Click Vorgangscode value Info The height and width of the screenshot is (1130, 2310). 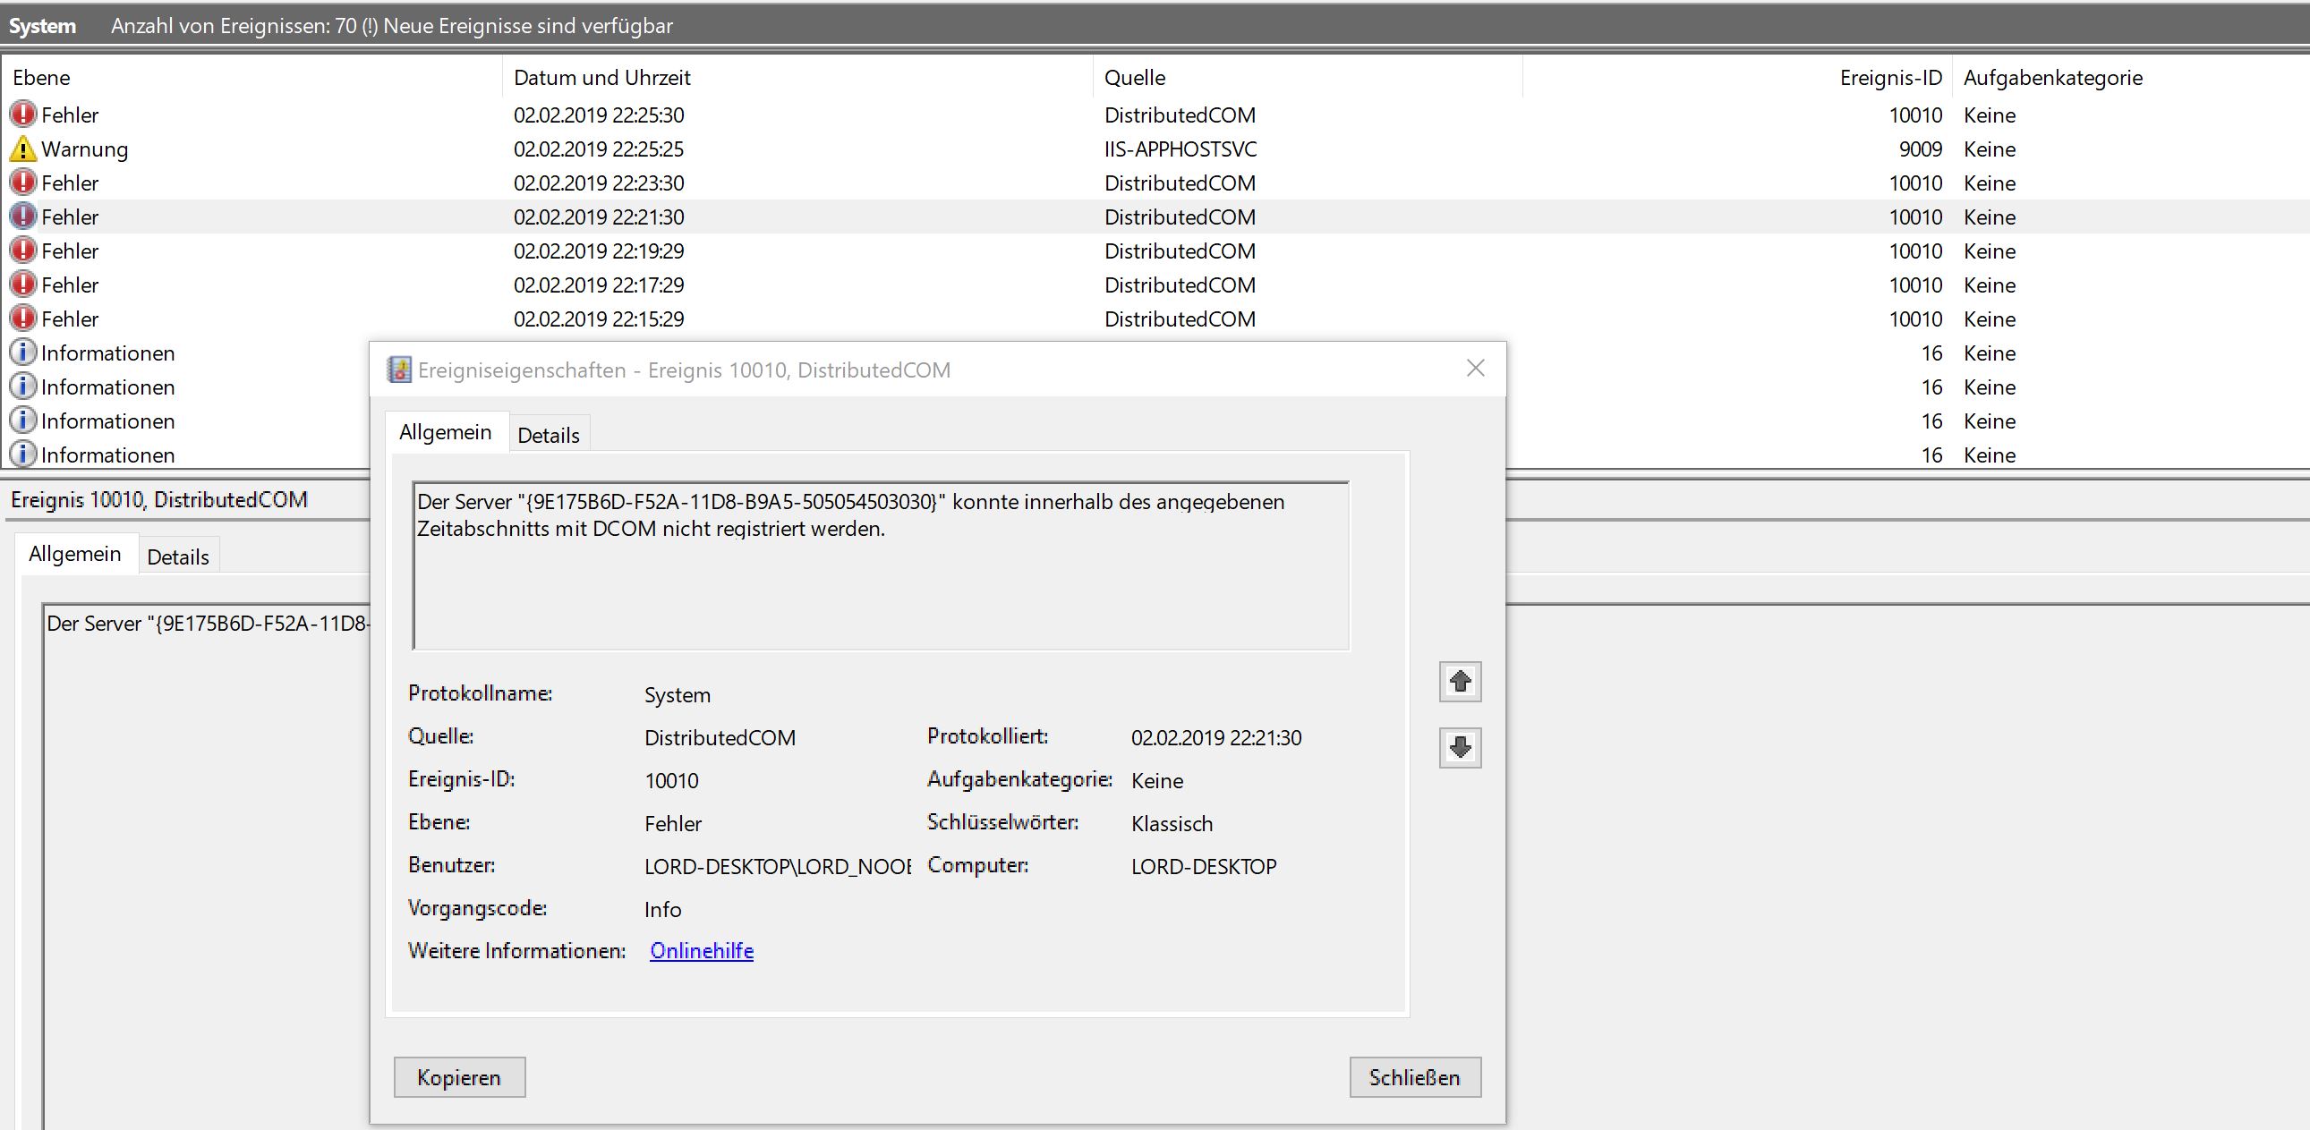click(x=662, y=910)
